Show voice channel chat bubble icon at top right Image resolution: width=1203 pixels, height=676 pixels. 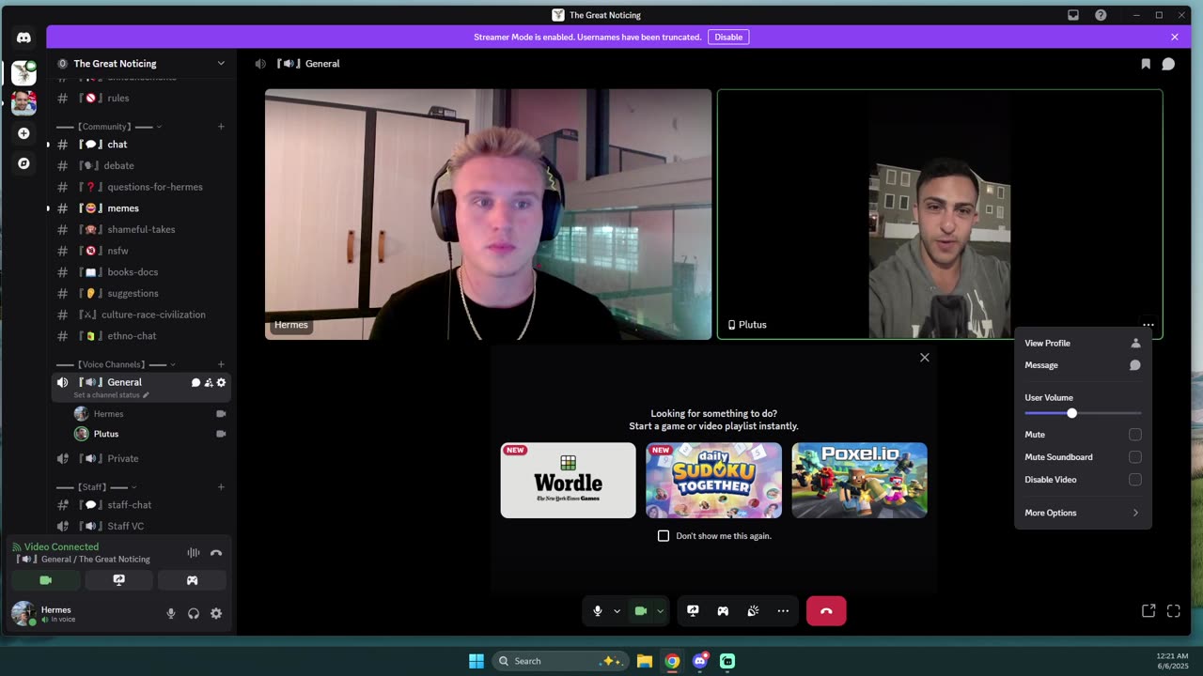[x=1168, y=64]
